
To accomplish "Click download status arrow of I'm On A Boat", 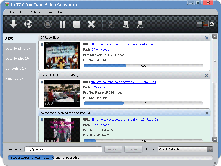I will (42, 82).
